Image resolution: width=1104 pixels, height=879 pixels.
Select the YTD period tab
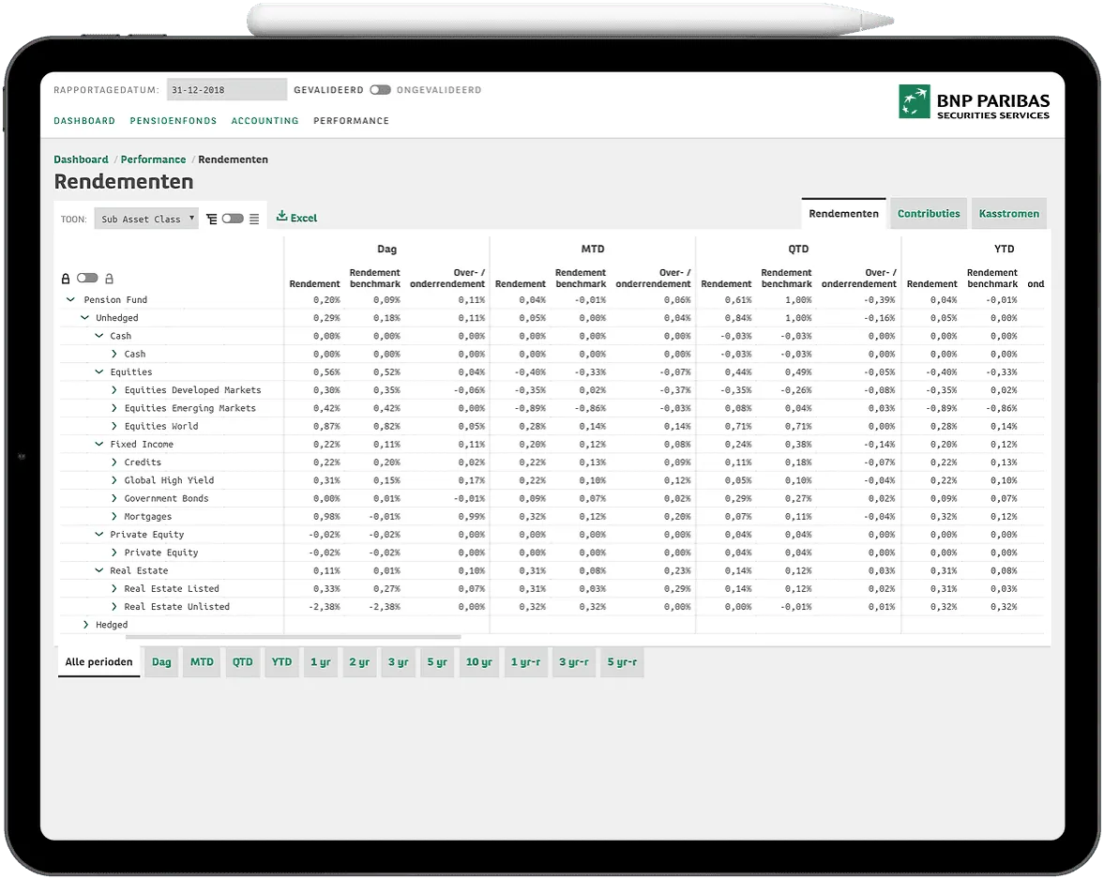tap(281, 662)
